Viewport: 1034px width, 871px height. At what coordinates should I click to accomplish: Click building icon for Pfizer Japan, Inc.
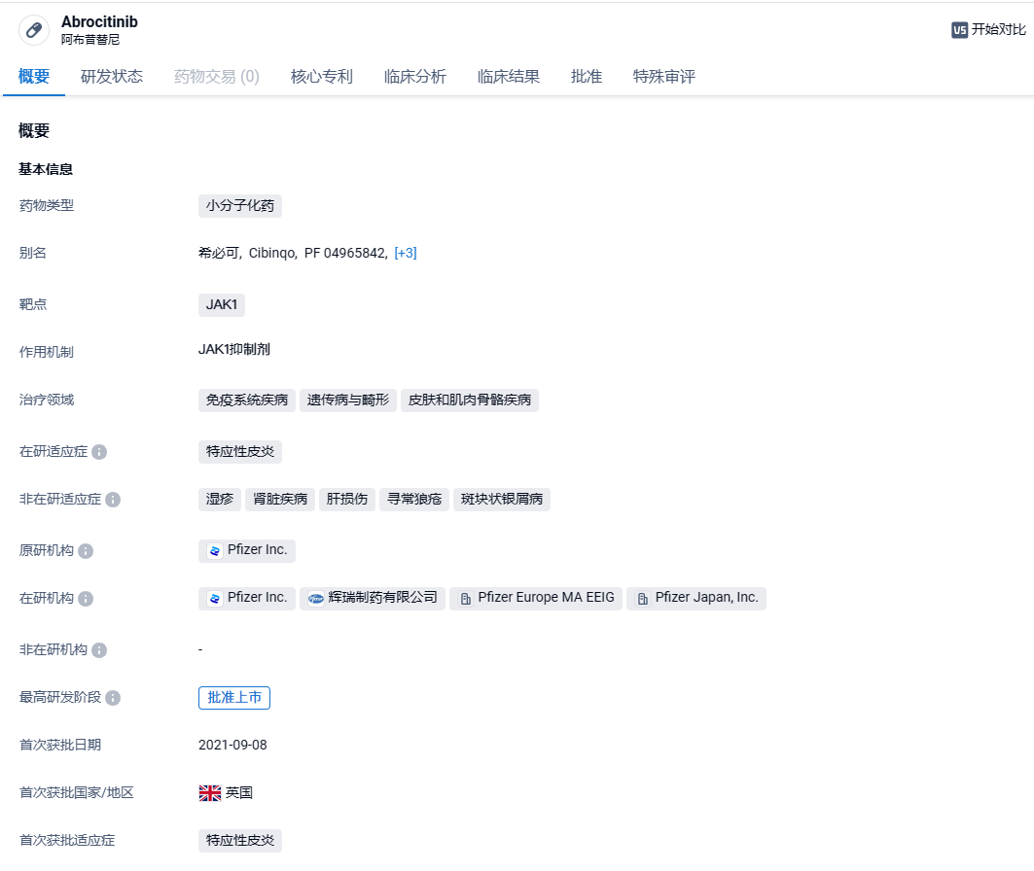pyautogui.click(x=642, y=598)
